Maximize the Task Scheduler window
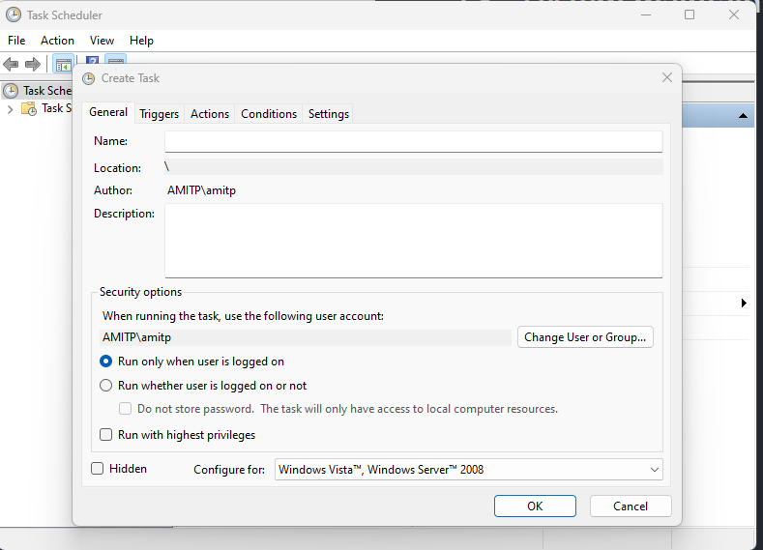Viewport: 763px width, 550px height. click(690, 15)
